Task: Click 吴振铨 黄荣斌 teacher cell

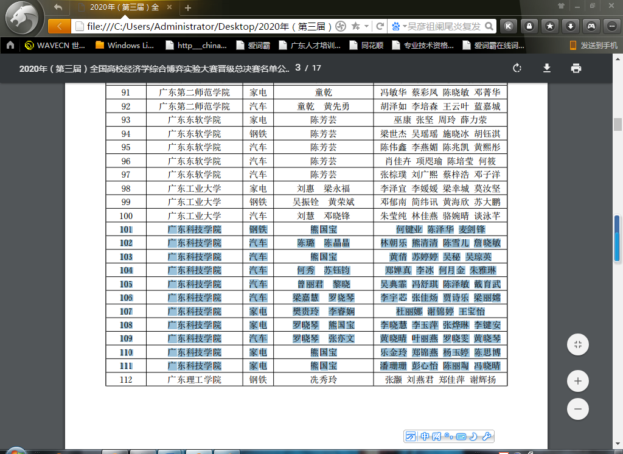Action: click(324, 202)
